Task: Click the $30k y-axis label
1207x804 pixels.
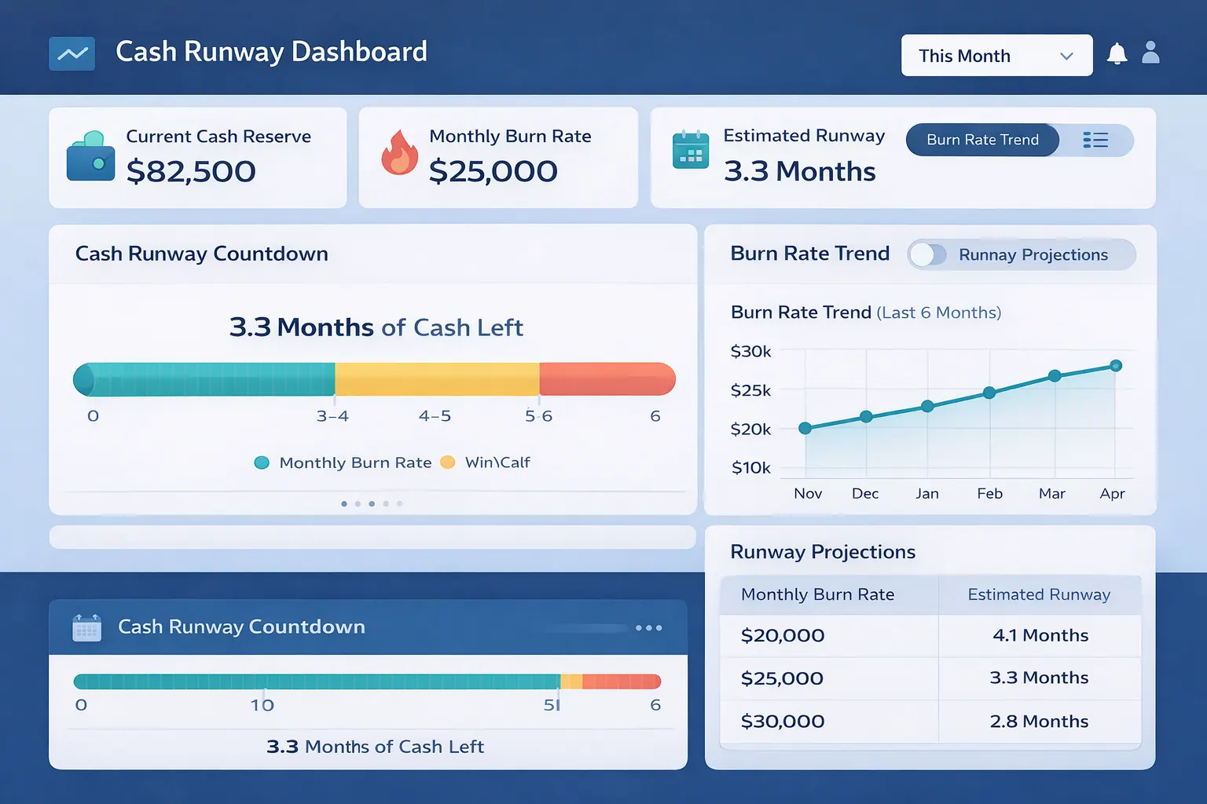Action: [x=751, y=351]
